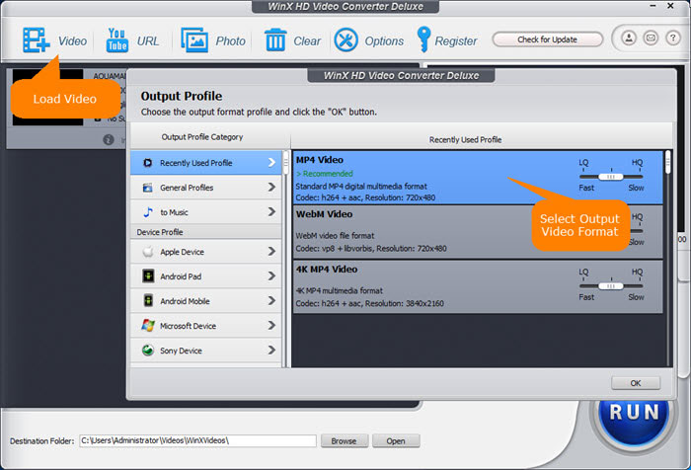
Task: Click the Android Pad robot icon
Action: pyautogui.click(x=148, y=276)
